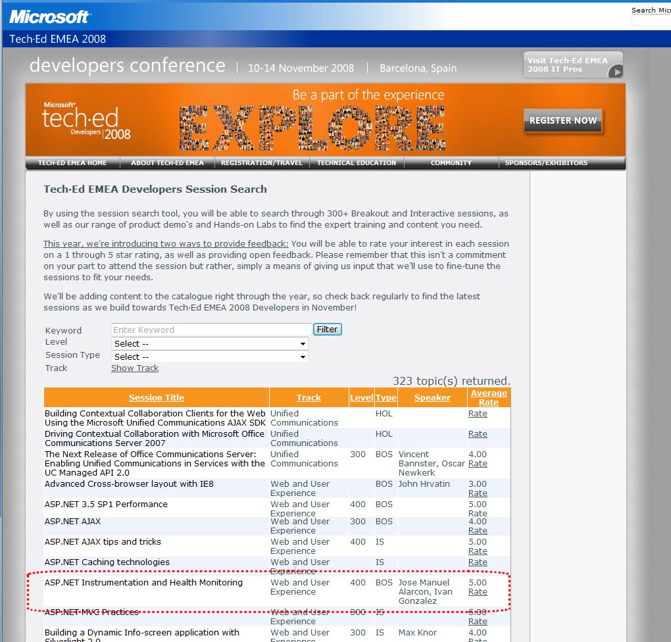The height and width of the screenshot is (642, 671).
Task: Rate the ASP.NET MVC Practices session
Action: coord(478,622)
